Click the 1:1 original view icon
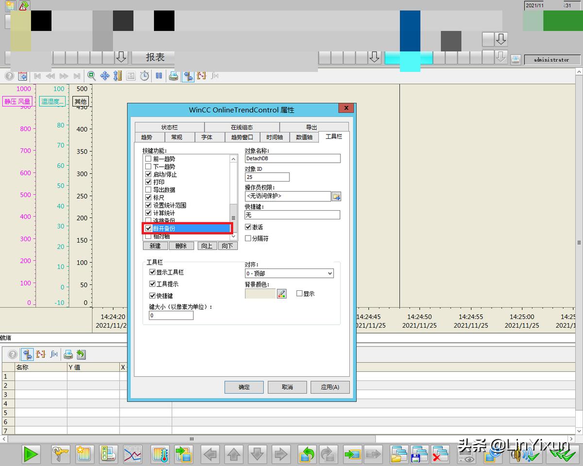Image resolution: width=583 pixels, height=466 pixels. pos(131,76)
